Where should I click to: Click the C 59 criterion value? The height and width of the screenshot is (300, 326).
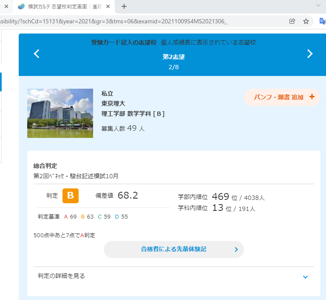[x=104, y=217]
